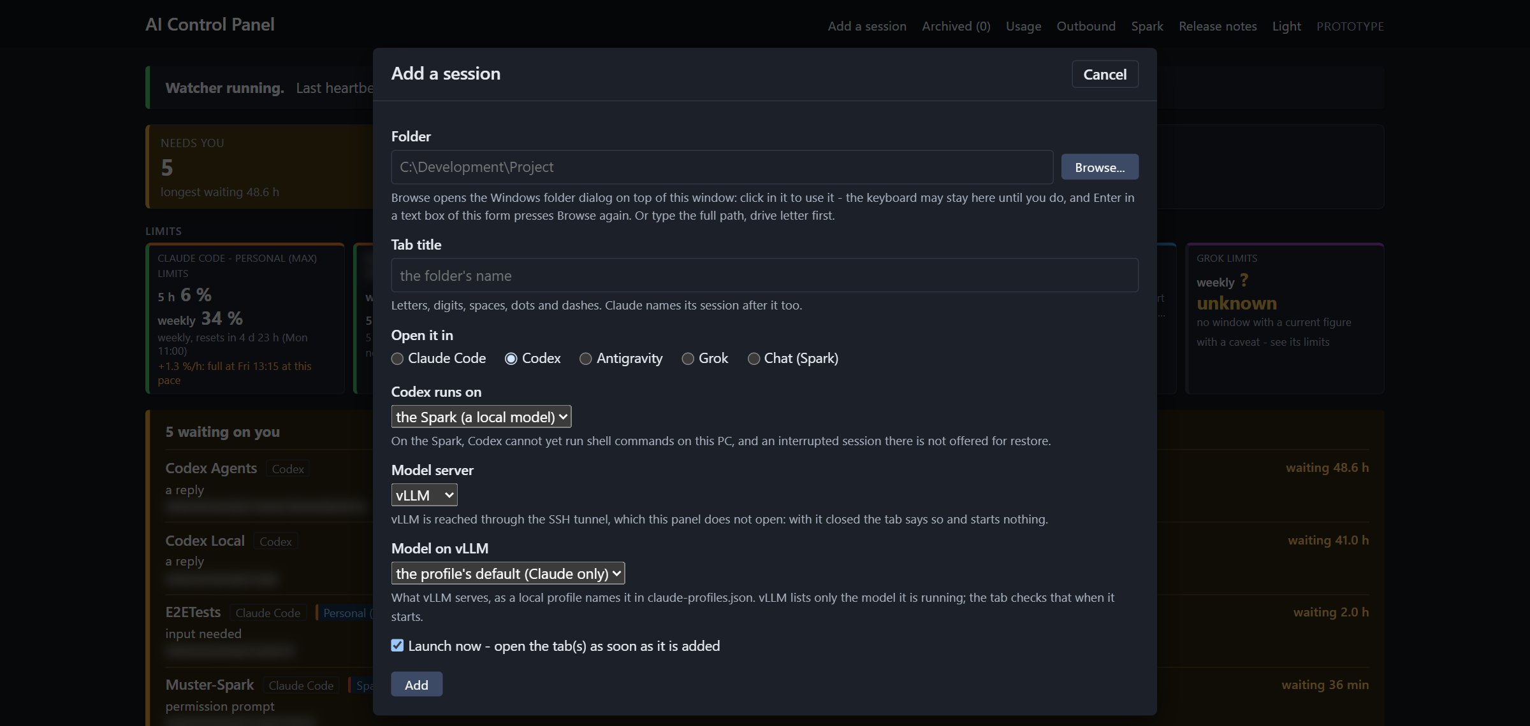The image size is (1530, 726).
Task: Open the Codex Agents session row
Action: tap(268, 486)
